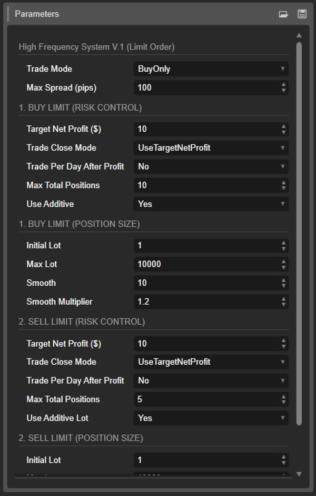Open Sell Limit Trade Close Mode dropdown
This screenshot has width=316, height=496.
click(x=211, y=362)
